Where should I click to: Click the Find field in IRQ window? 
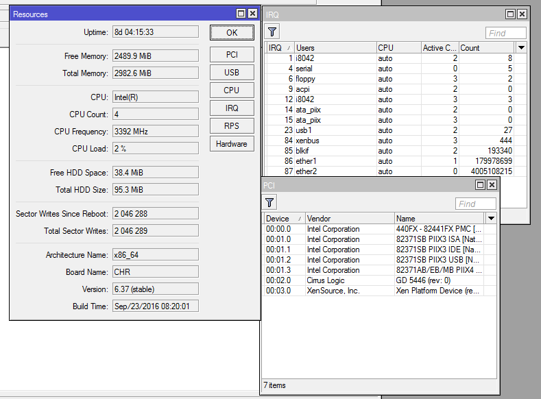coord(505,33)
